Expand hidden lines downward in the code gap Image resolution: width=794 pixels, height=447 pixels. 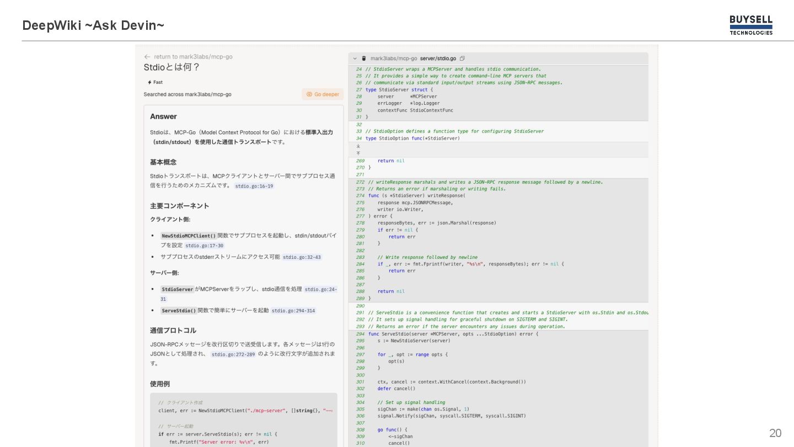(x=358, y=146)
